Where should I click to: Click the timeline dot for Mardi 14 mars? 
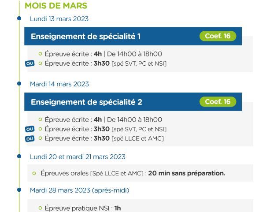19,84
